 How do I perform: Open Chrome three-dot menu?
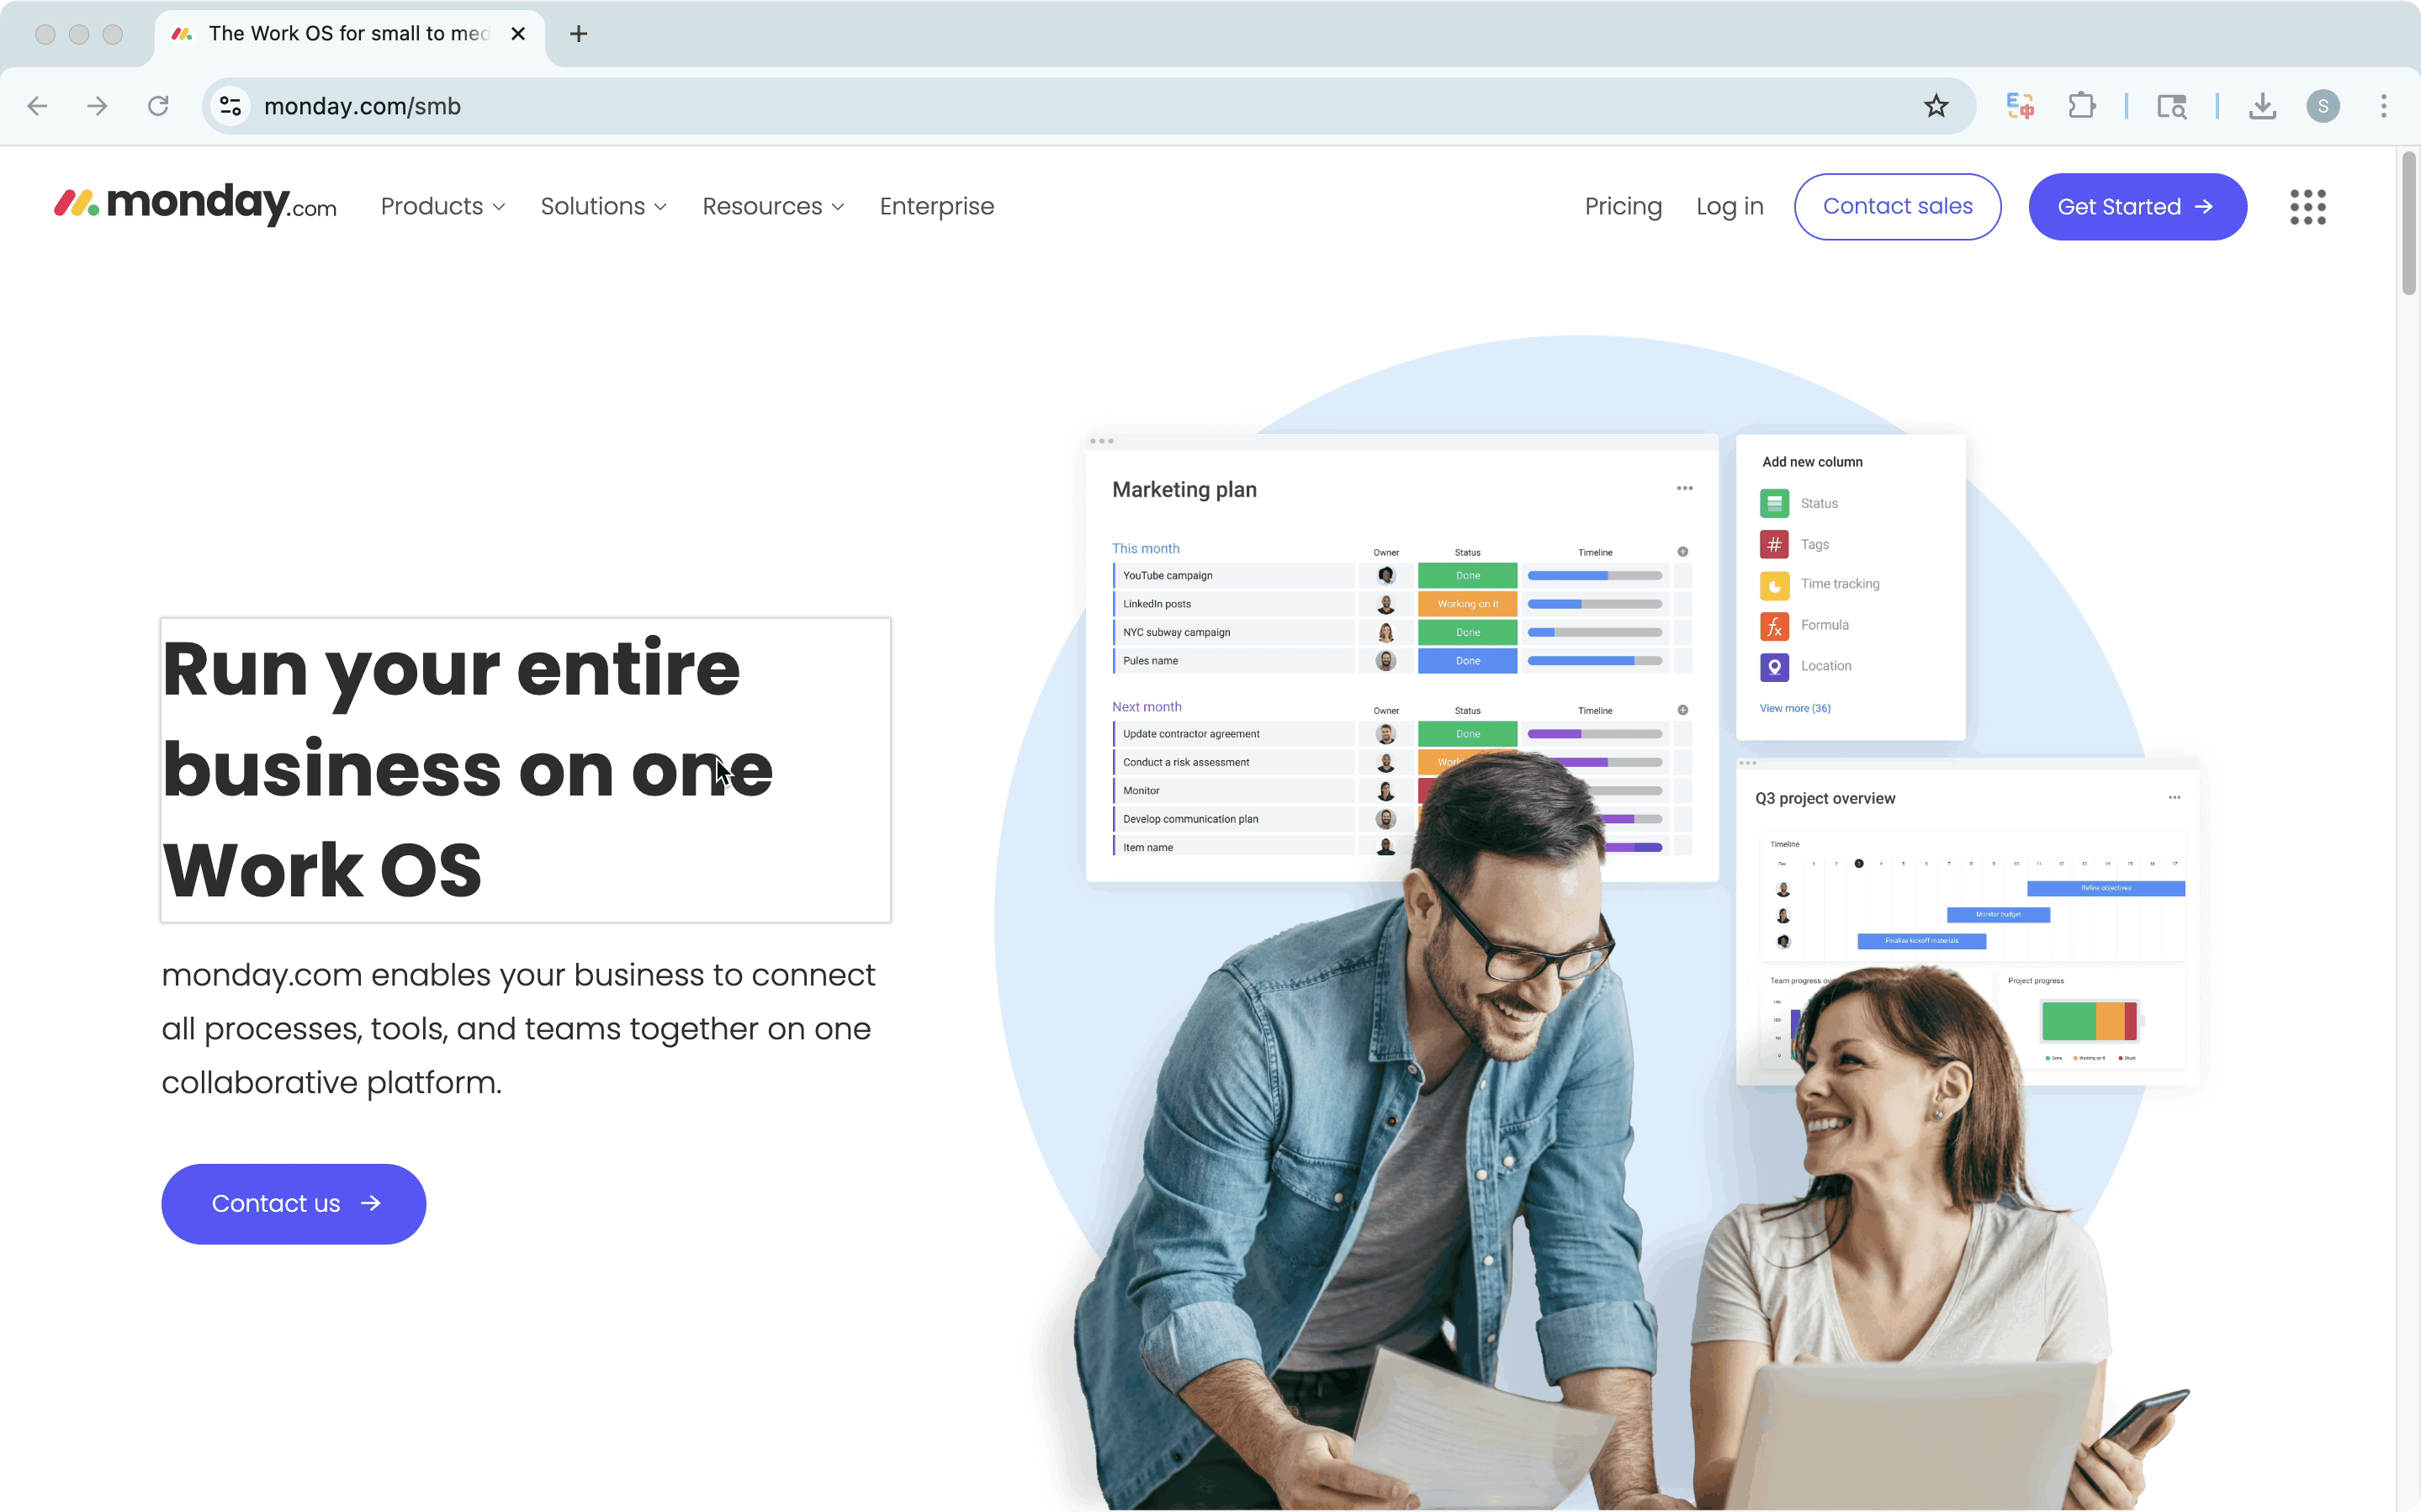pos(2384,106)
